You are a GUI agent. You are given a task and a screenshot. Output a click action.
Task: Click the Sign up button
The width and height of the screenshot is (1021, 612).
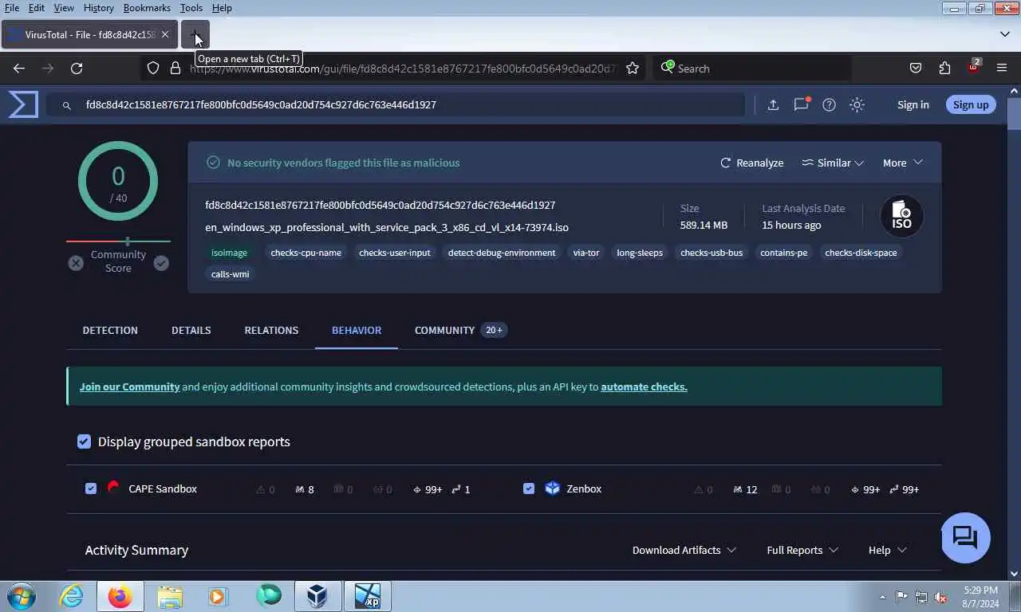[971, 104]
